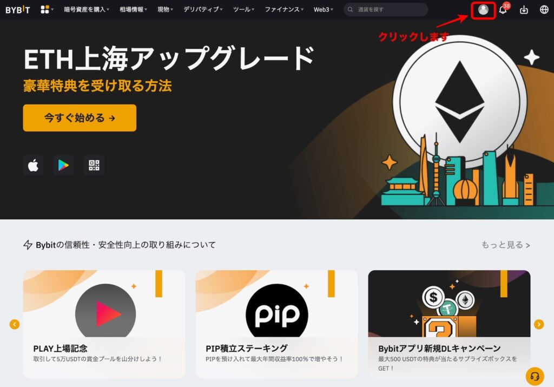Expand the 暗号資産を購入 dropdown
The width and height of the screenshot is (554, 387).
point(87,10)
